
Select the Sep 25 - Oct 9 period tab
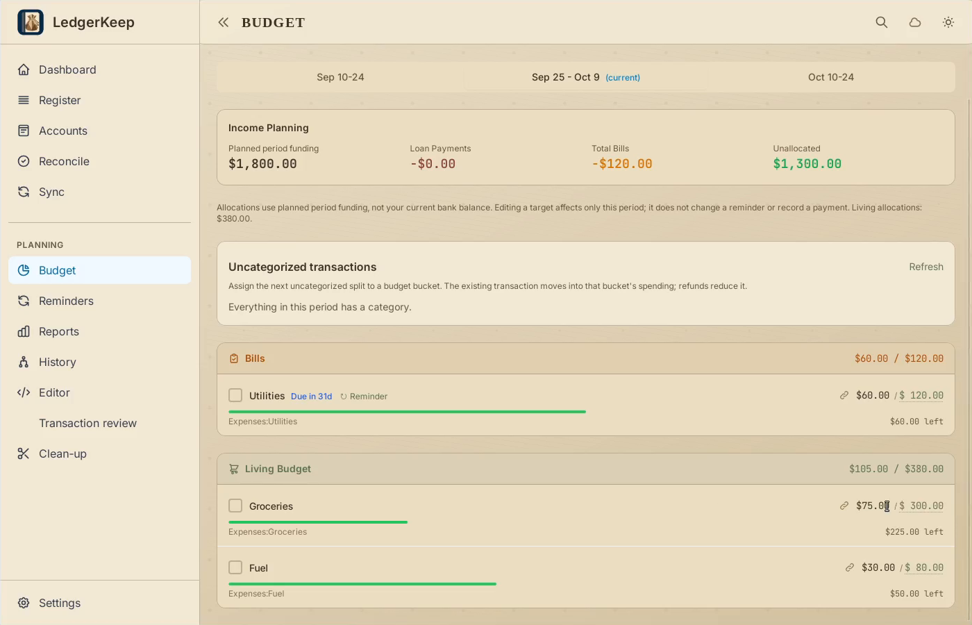(586, 77)
